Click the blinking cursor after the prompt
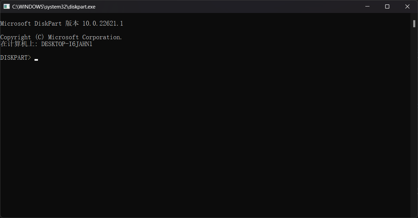This screenshot has width=418, height=218. (x=36, y=59)
